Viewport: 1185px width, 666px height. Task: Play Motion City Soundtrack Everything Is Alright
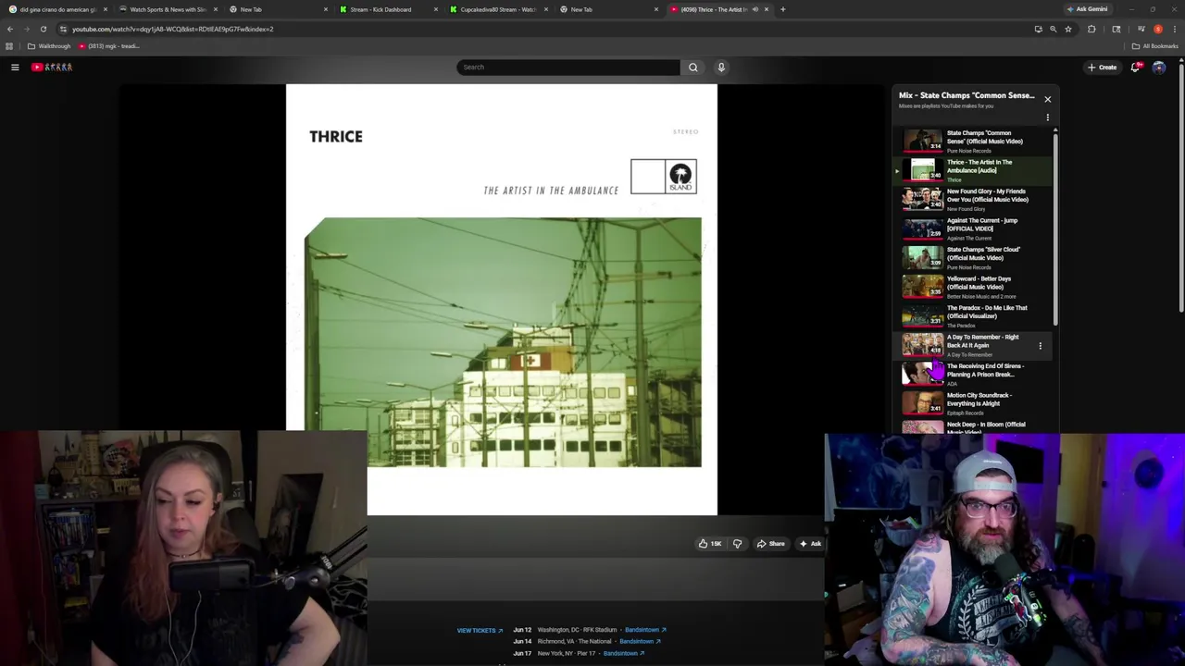[974, 403]
